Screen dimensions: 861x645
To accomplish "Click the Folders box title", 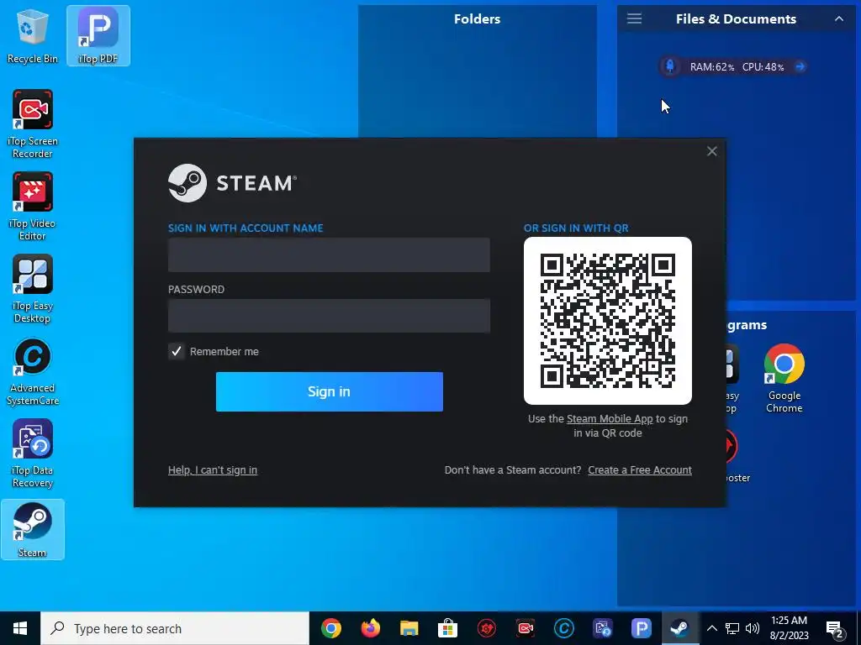I will click(478, 18).
